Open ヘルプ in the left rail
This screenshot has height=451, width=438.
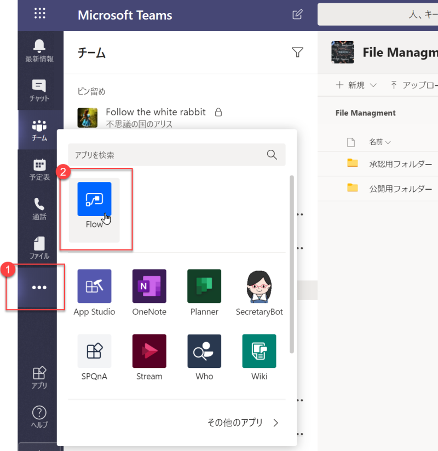coord(39,417)
